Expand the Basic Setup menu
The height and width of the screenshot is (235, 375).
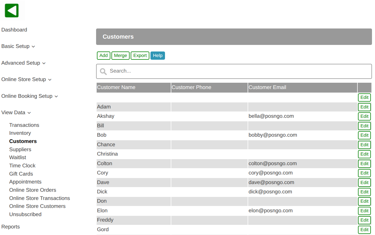click(18, 46)
